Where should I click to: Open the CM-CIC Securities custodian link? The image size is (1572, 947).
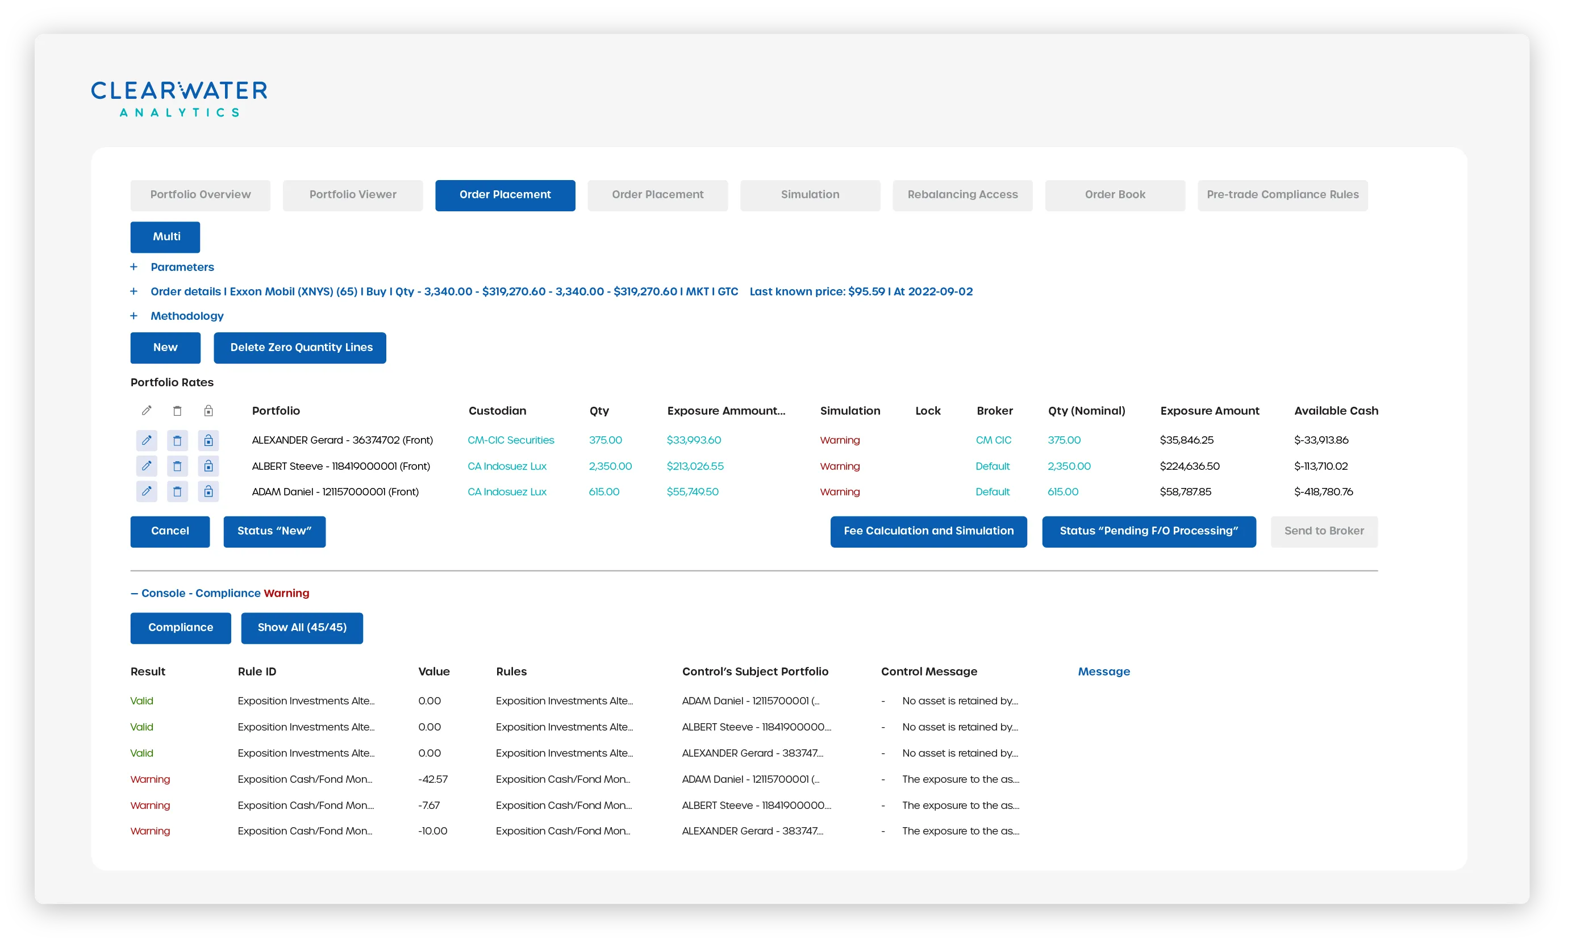pyautogui.click(x=510, y=440)
